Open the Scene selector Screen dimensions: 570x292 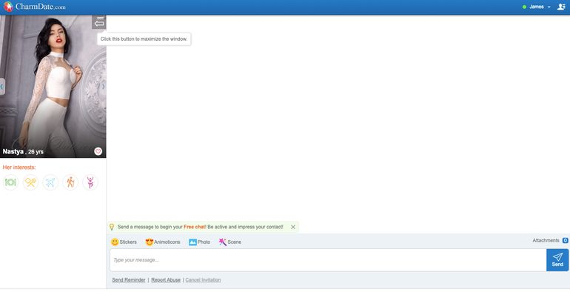click(230, 242)
